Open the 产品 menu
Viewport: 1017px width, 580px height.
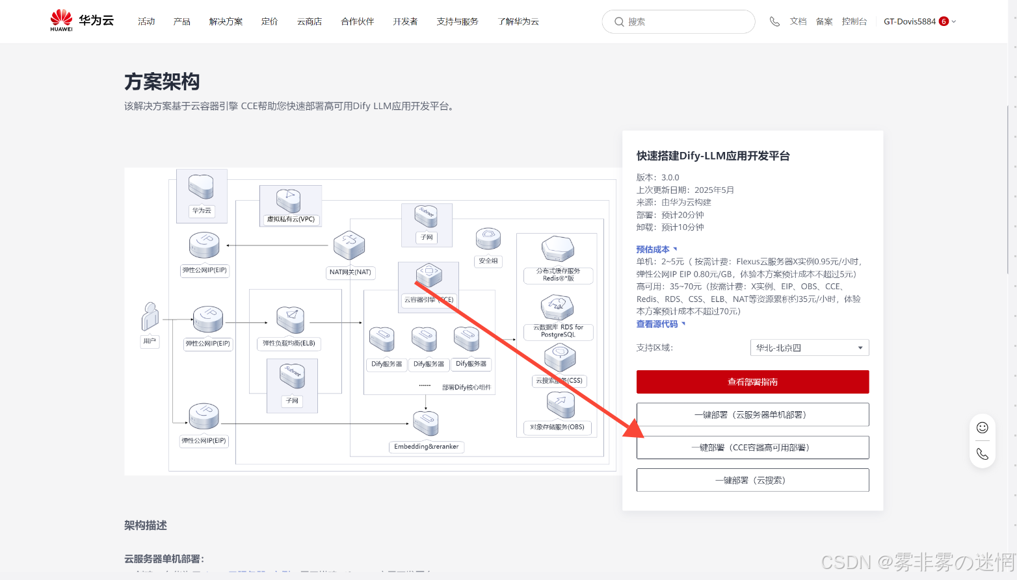[181, 21]
